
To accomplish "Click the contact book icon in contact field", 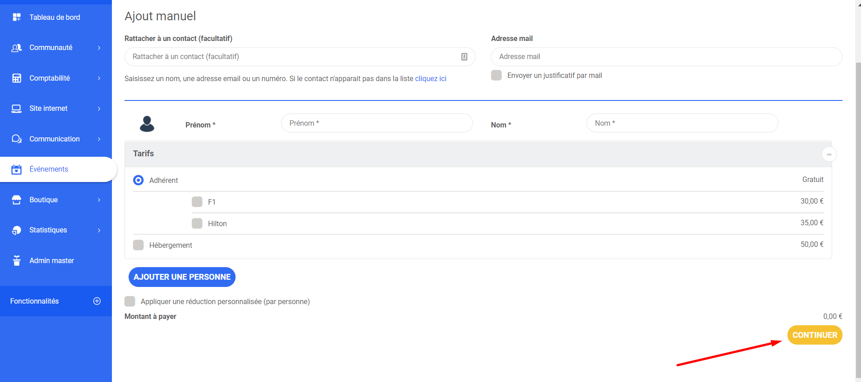I will coord(464,57).
